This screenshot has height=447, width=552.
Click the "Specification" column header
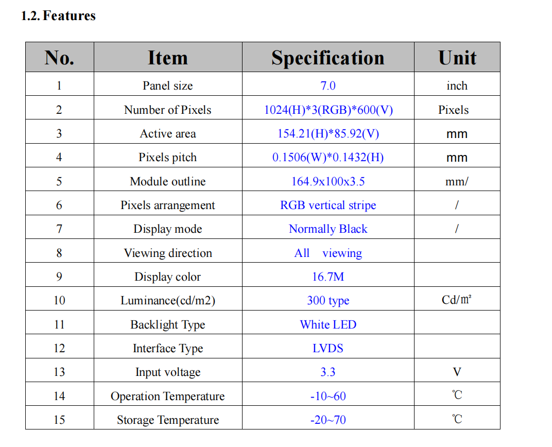(328, 58)
